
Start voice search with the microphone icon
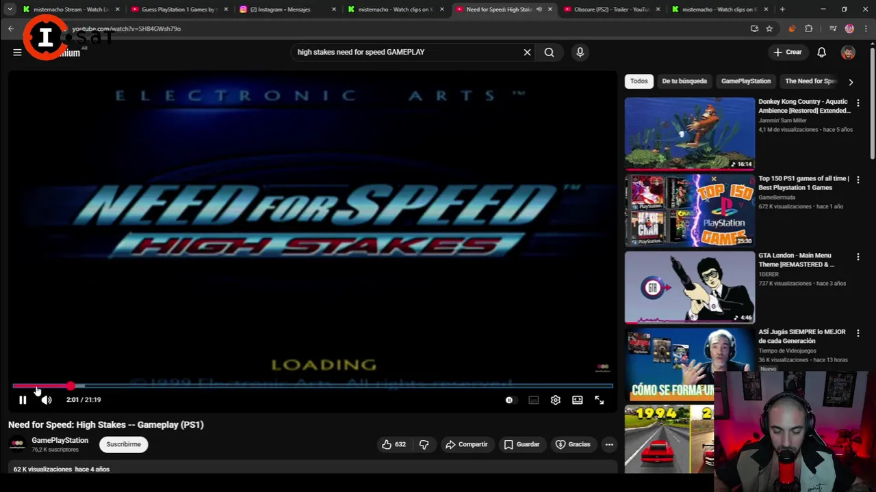580,52
